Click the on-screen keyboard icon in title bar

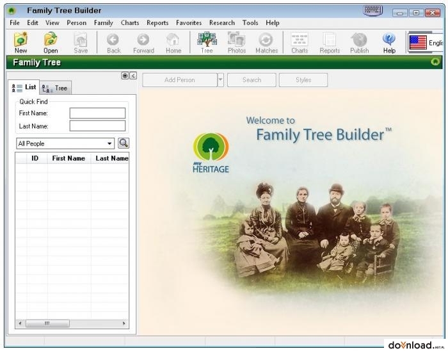[373, 11]
